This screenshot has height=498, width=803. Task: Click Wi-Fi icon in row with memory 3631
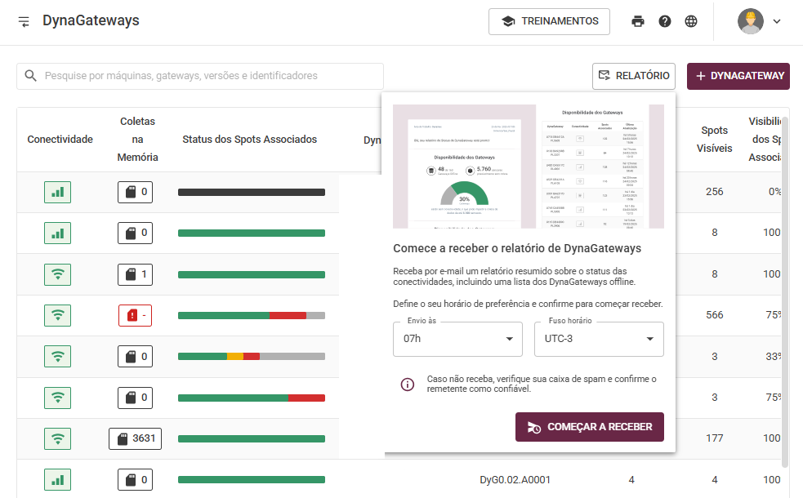click(57, 438)
